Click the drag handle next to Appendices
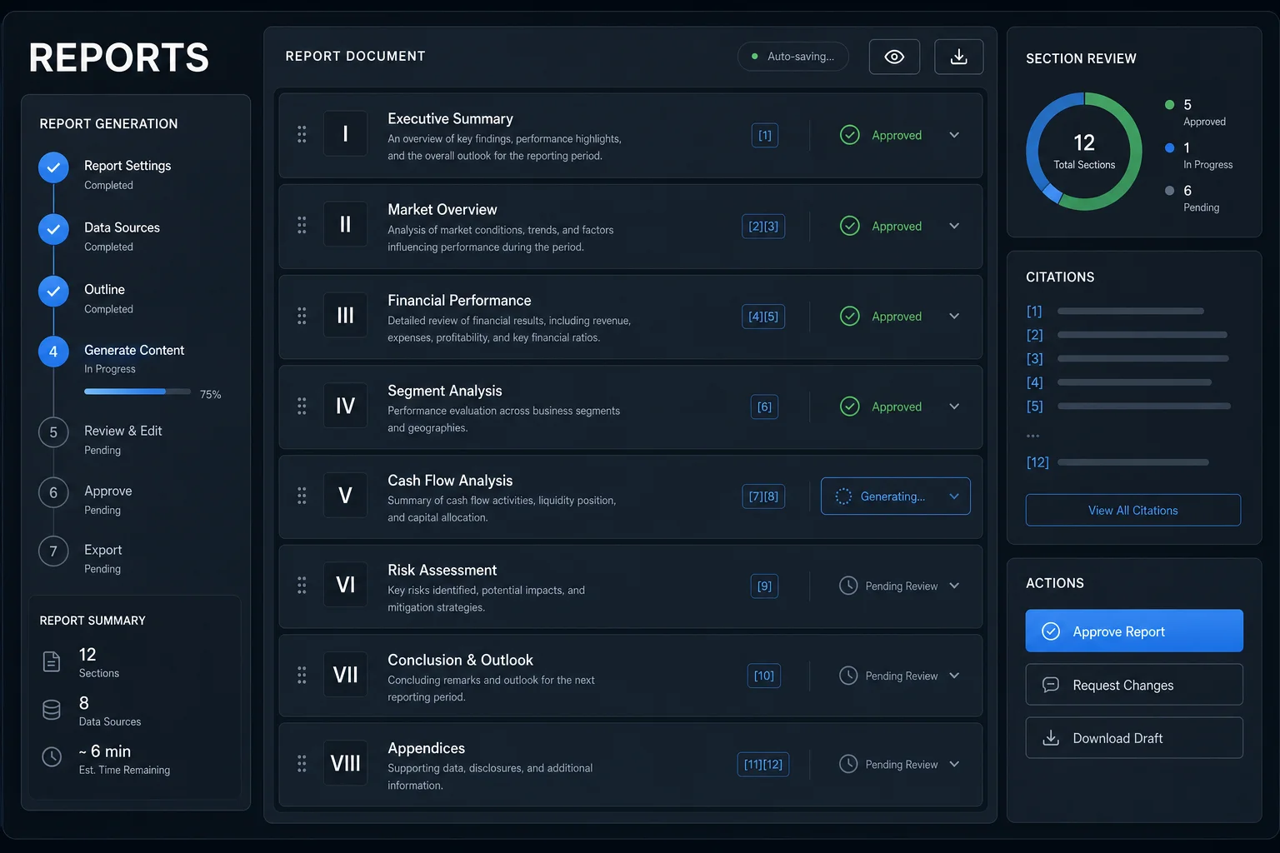 point(302,764)
